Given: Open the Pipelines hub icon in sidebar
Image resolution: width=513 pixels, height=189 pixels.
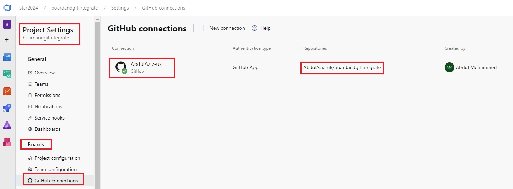Looking at the screenshot, I should pos(7,108).
